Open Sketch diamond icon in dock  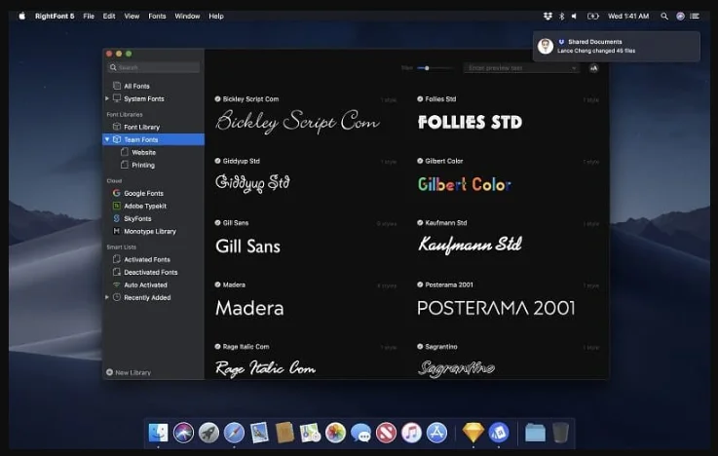pyautogui.click(x=473, y=433)
